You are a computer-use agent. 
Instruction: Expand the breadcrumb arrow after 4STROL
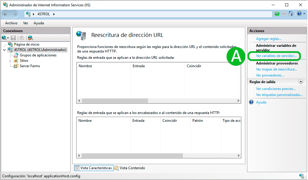[x=54, y=14]
